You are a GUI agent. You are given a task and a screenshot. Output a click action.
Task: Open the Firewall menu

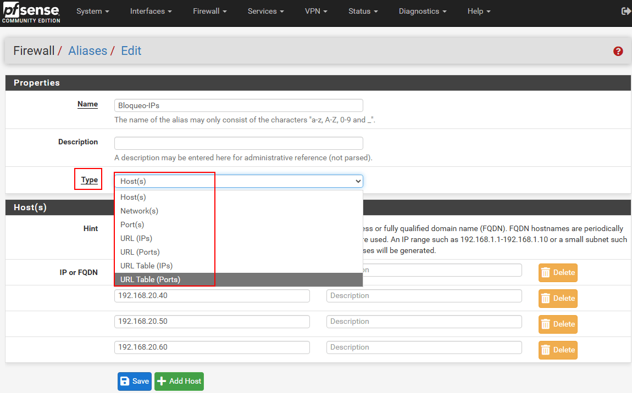coord(209,12)
